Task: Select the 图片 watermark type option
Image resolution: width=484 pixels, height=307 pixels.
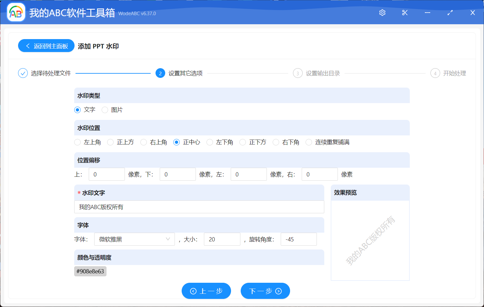Action: click(x=105, y=110)
